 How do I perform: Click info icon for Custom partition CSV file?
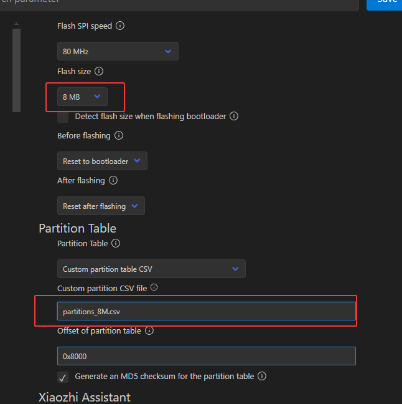tap(154, 287)
